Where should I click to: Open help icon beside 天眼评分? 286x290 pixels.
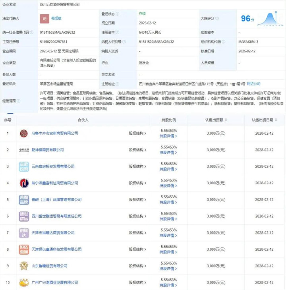[217, 18]
